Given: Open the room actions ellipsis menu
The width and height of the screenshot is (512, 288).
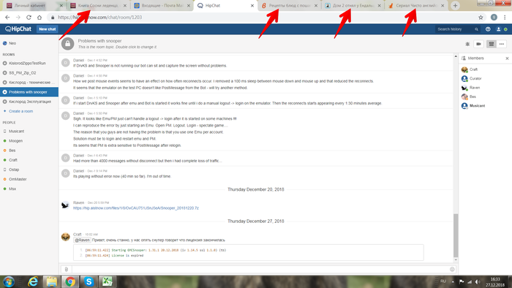Looking at the screenshot, I should [x=502, y=44].
